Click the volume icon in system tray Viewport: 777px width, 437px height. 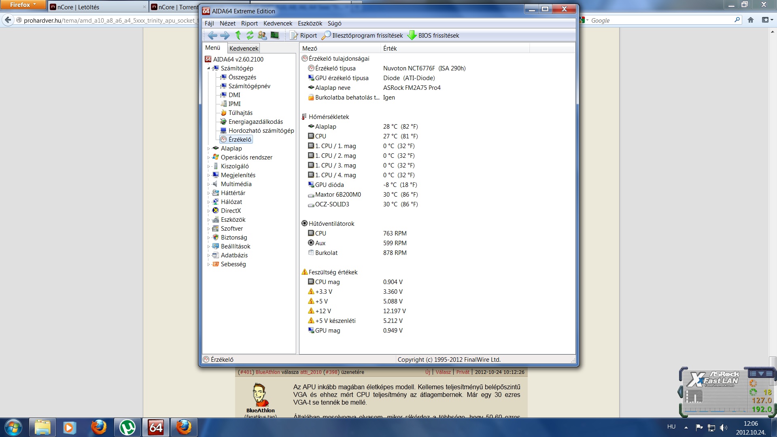point(724,427)
